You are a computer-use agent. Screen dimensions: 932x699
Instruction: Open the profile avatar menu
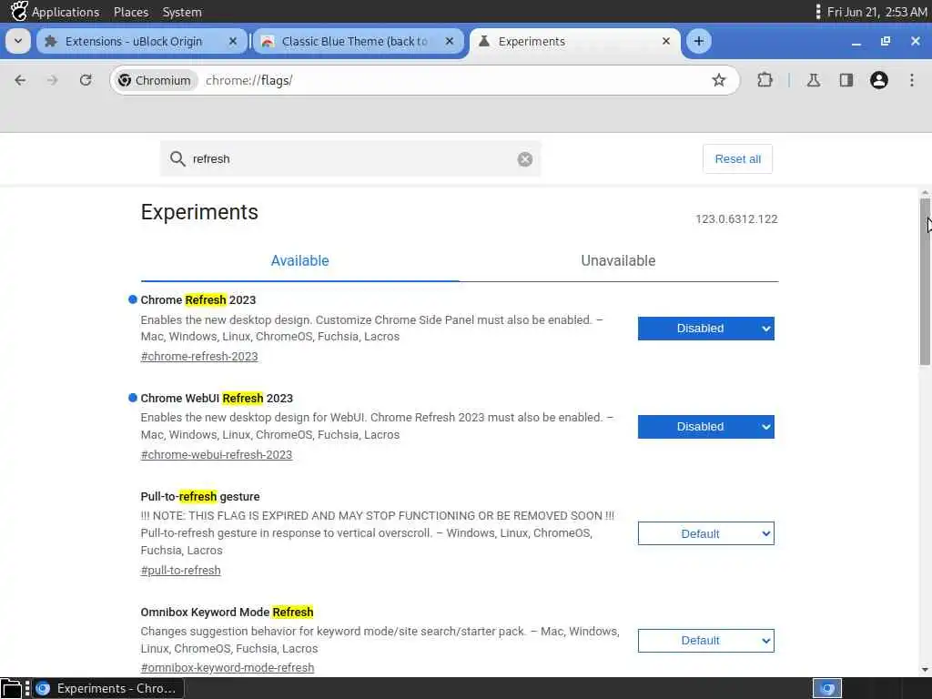point(878,80)
